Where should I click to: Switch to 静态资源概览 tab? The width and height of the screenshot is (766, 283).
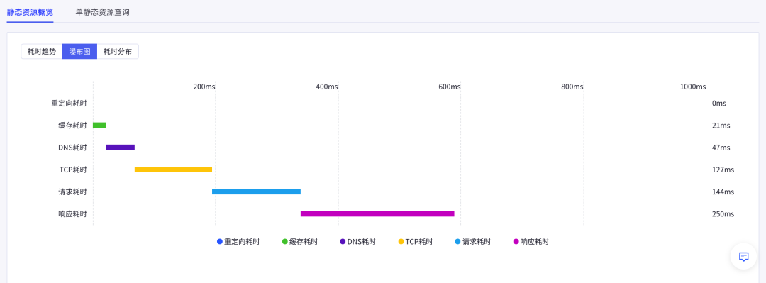[x=30, y=12]
